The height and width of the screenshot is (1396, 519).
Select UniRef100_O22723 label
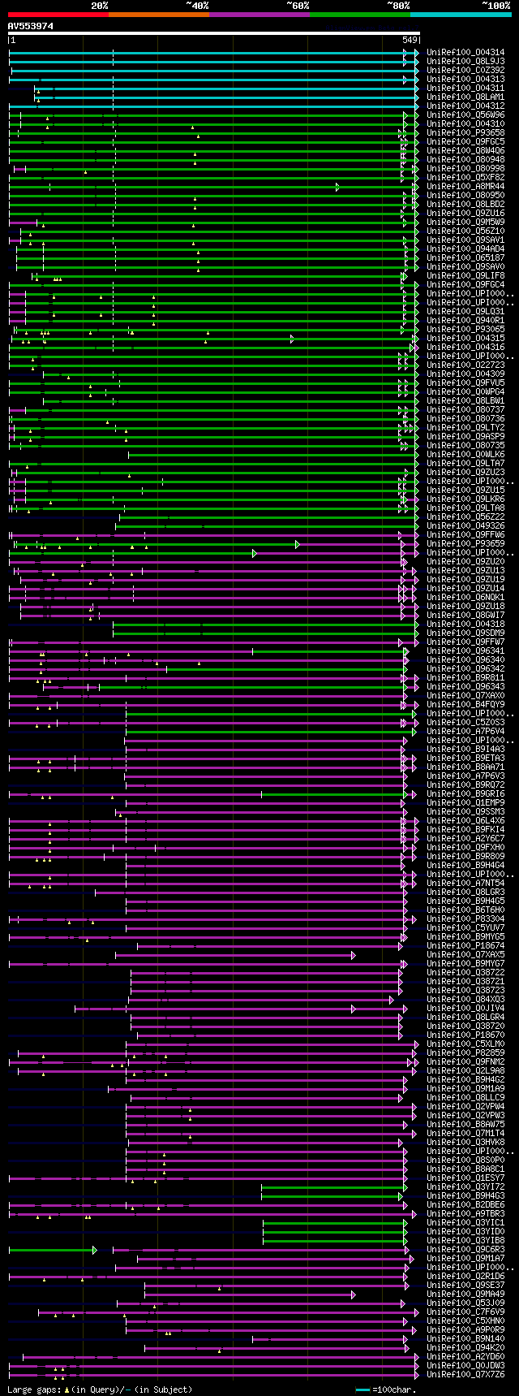pyautogui.click(x=465, y=365)
